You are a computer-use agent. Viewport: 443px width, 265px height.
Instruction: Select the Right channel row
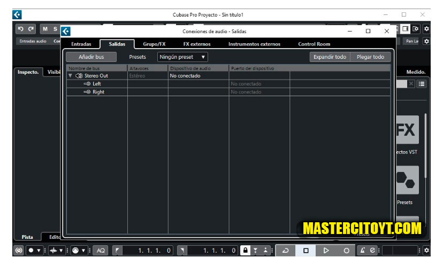coord(228,92)
